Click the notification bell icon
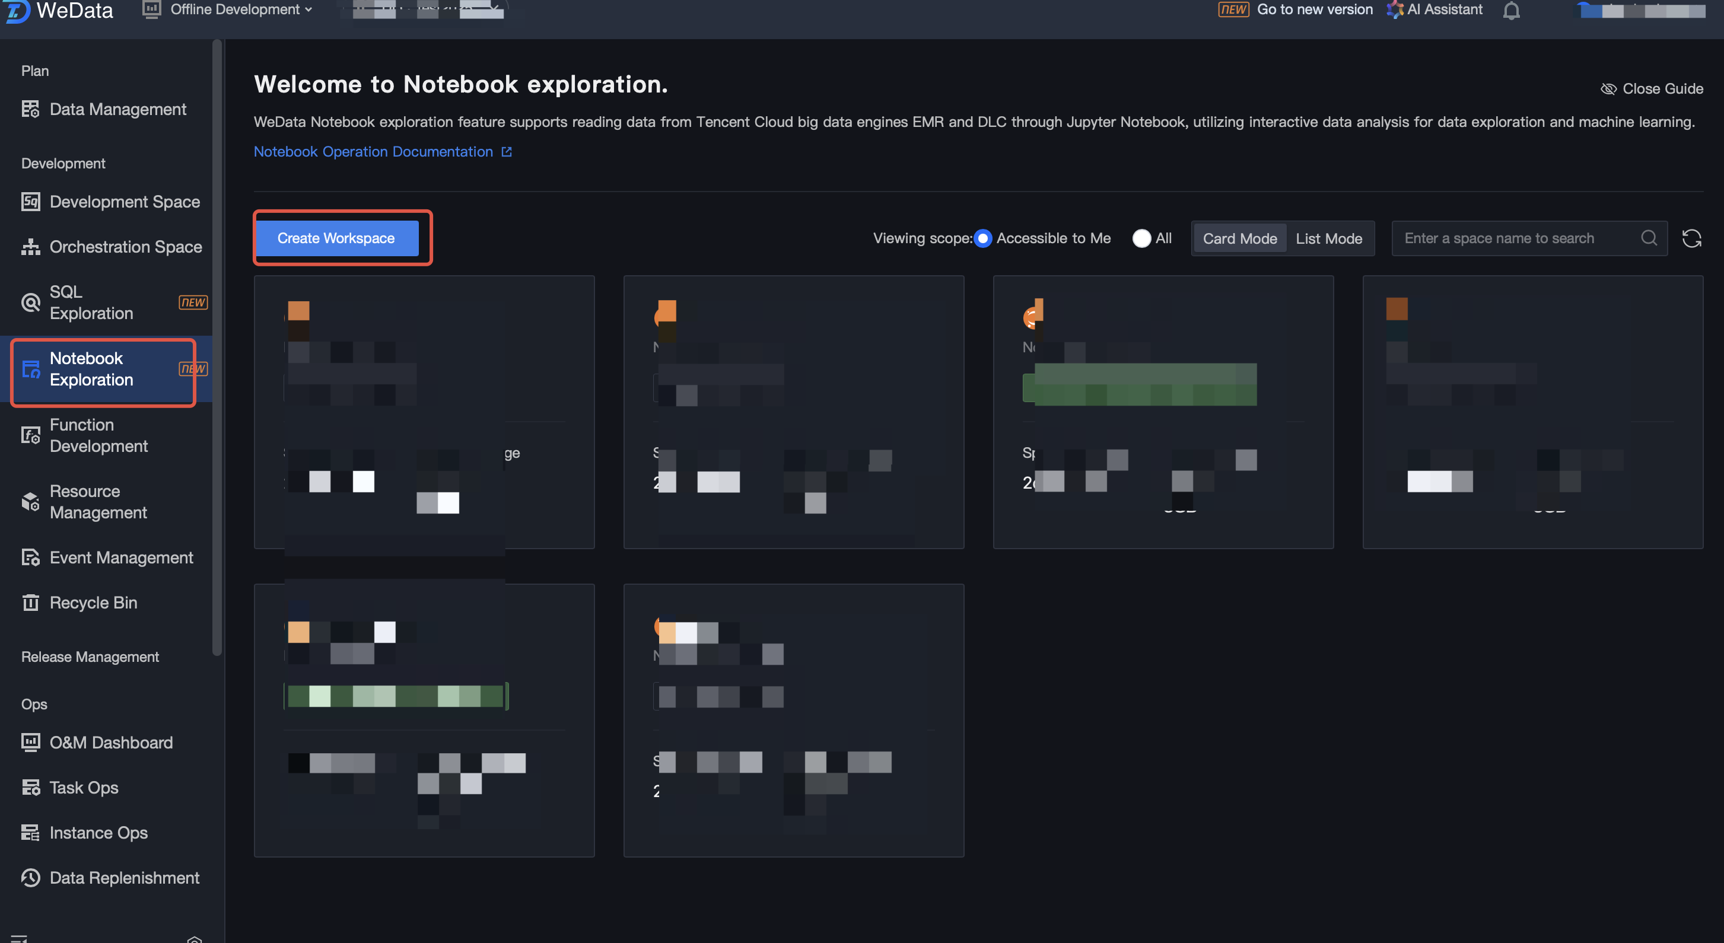The image size is (1724, 943). point(1511,11)
